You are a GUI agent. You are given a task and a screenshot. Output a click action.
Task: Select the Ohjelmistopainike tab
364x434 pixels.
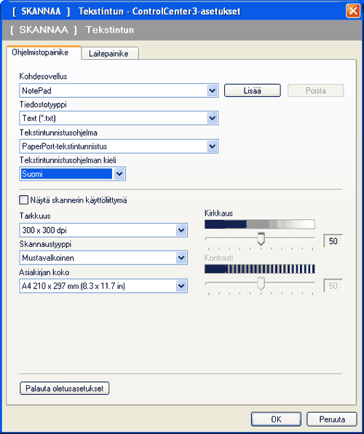(41, 52)
